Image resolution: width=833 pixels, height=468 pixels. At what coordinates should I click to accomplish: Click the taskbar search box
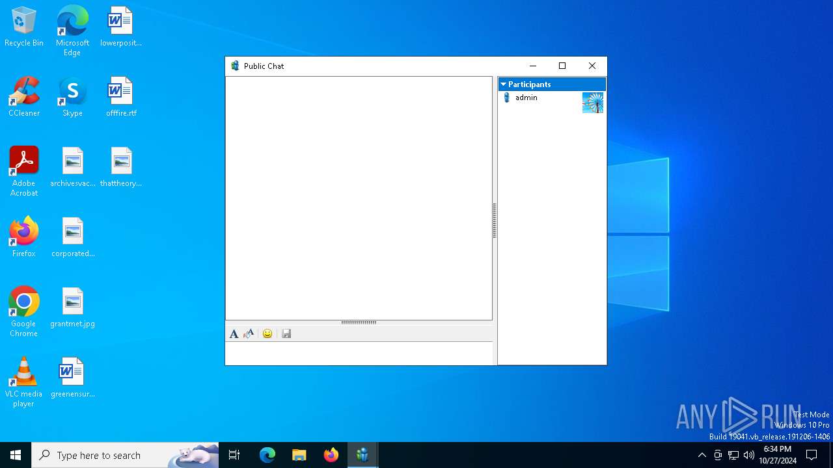pos(125,455)
